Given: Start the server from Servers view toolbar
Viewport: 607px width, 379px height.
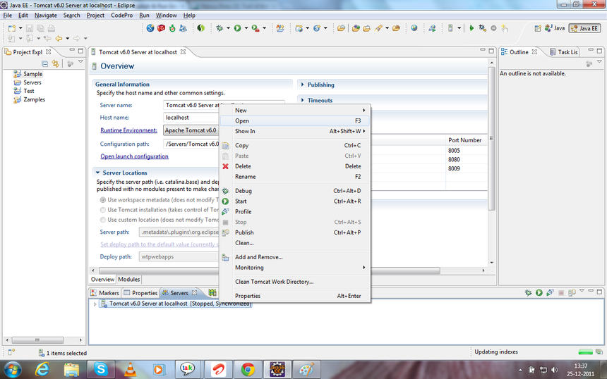Looking at the screenshot, I should (x=539, y=292).
